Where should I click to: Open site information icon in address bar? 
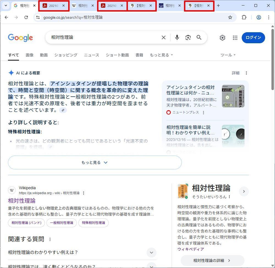[38, 17]
